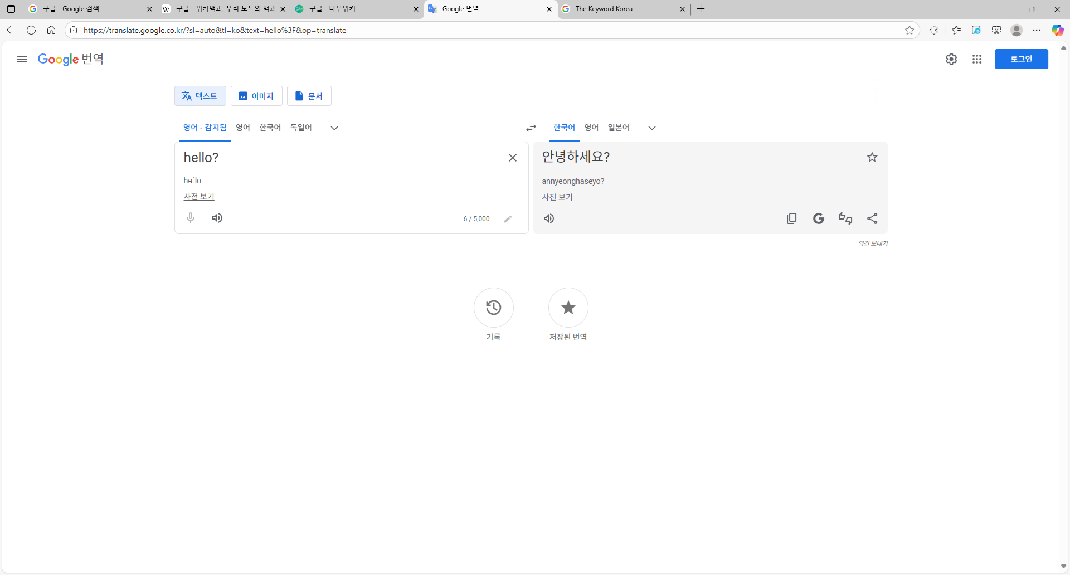Open the Copilot sidebar
This screenshot has height=575, width=1070.
click(1057, 30)
